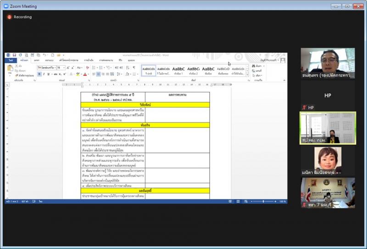Open the Microsoft account dropdown
Viewport: 367px width, 249px height.
(270, 60)
